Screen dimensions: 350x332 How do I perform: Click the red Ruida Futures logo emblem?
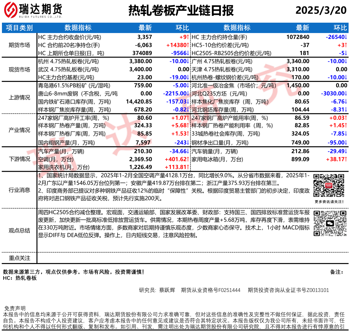coord(11,10)
